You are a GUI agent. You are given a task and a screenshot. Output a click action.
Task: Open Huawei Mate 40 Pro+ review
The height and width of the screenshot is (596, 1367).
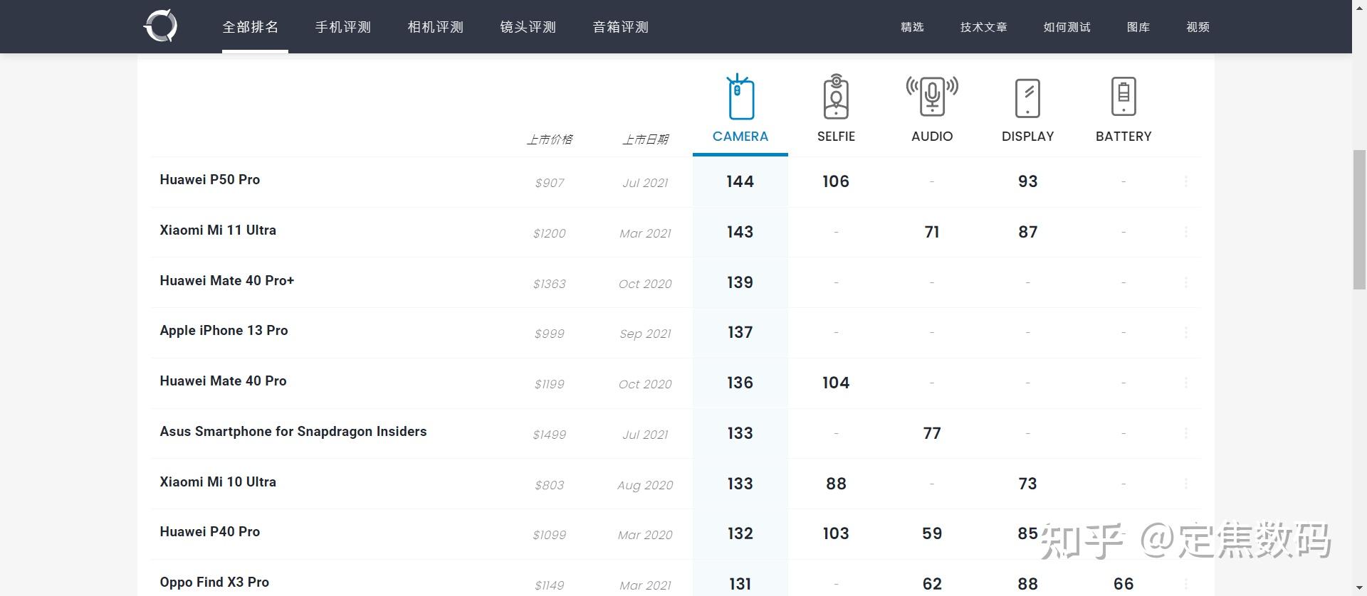coord(227,281)
